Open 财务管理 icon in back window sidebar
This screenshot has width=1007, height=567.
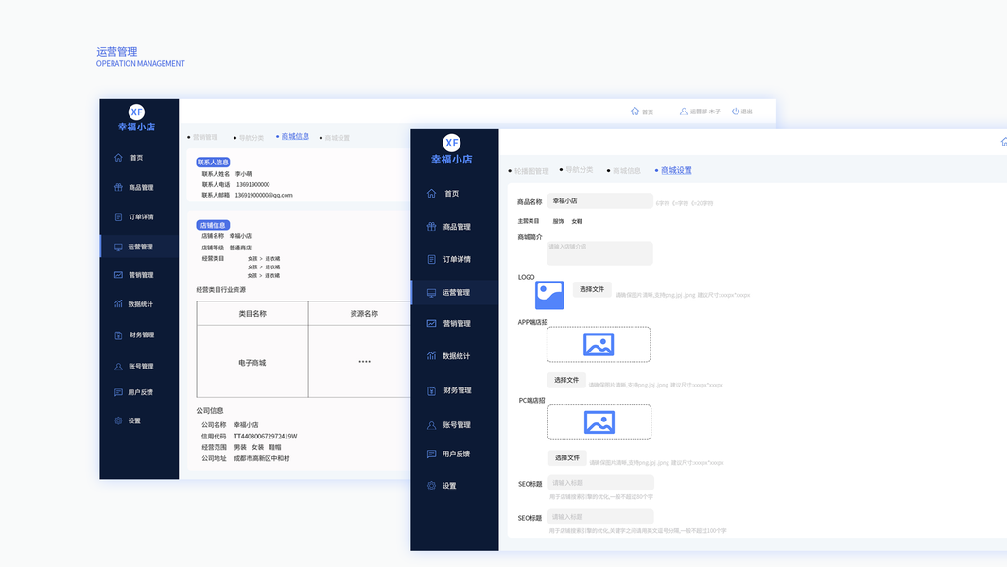[x=118, y=335]
